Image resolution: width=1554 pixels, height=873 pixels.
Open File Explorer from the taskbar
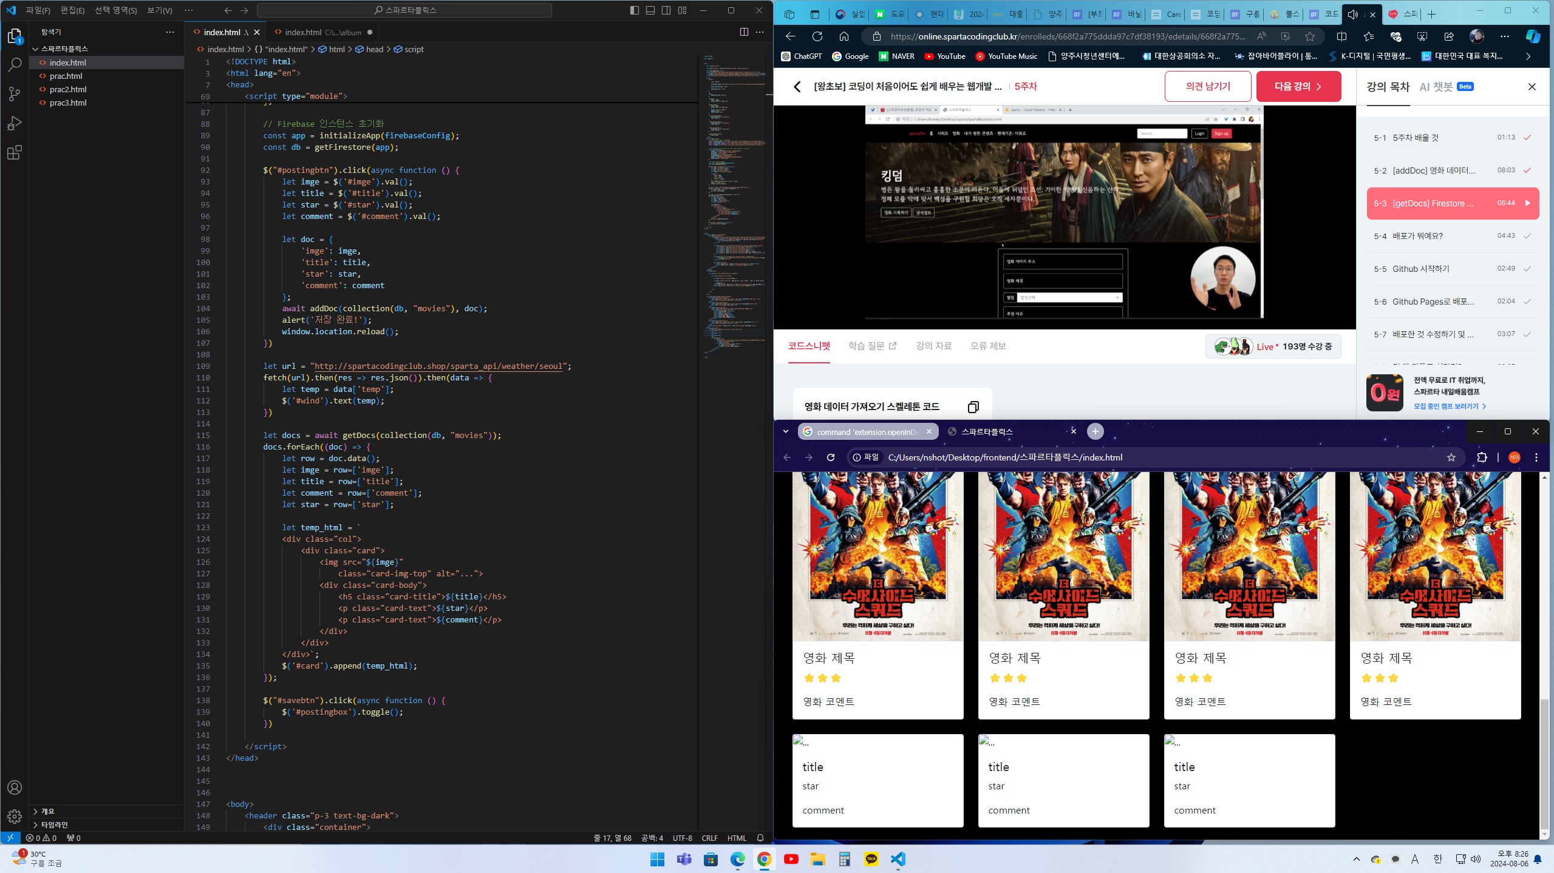point(818,859)
